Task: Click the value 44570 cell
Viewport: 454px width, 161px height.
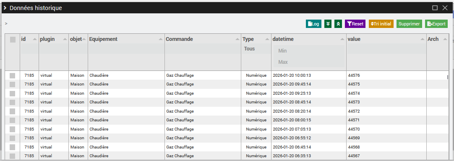Action: point(354,129)
